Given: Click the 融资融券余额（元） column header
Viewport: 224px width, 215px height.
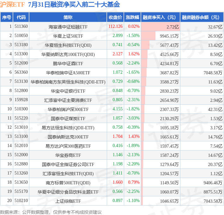Looking at the screenshot, I should pyautogui.click(x=202, y=17).
